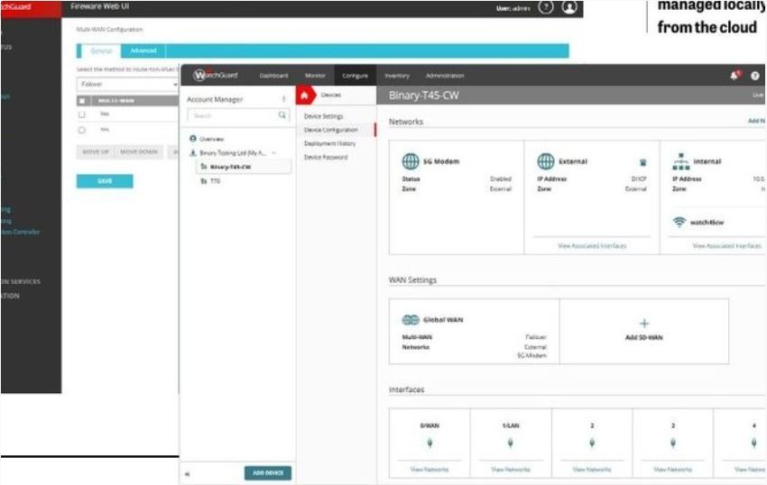Switch to Advanced tab in Multi-WAN Configuration
The height and width of the screenshot is (485, 767).
[143, 50]
